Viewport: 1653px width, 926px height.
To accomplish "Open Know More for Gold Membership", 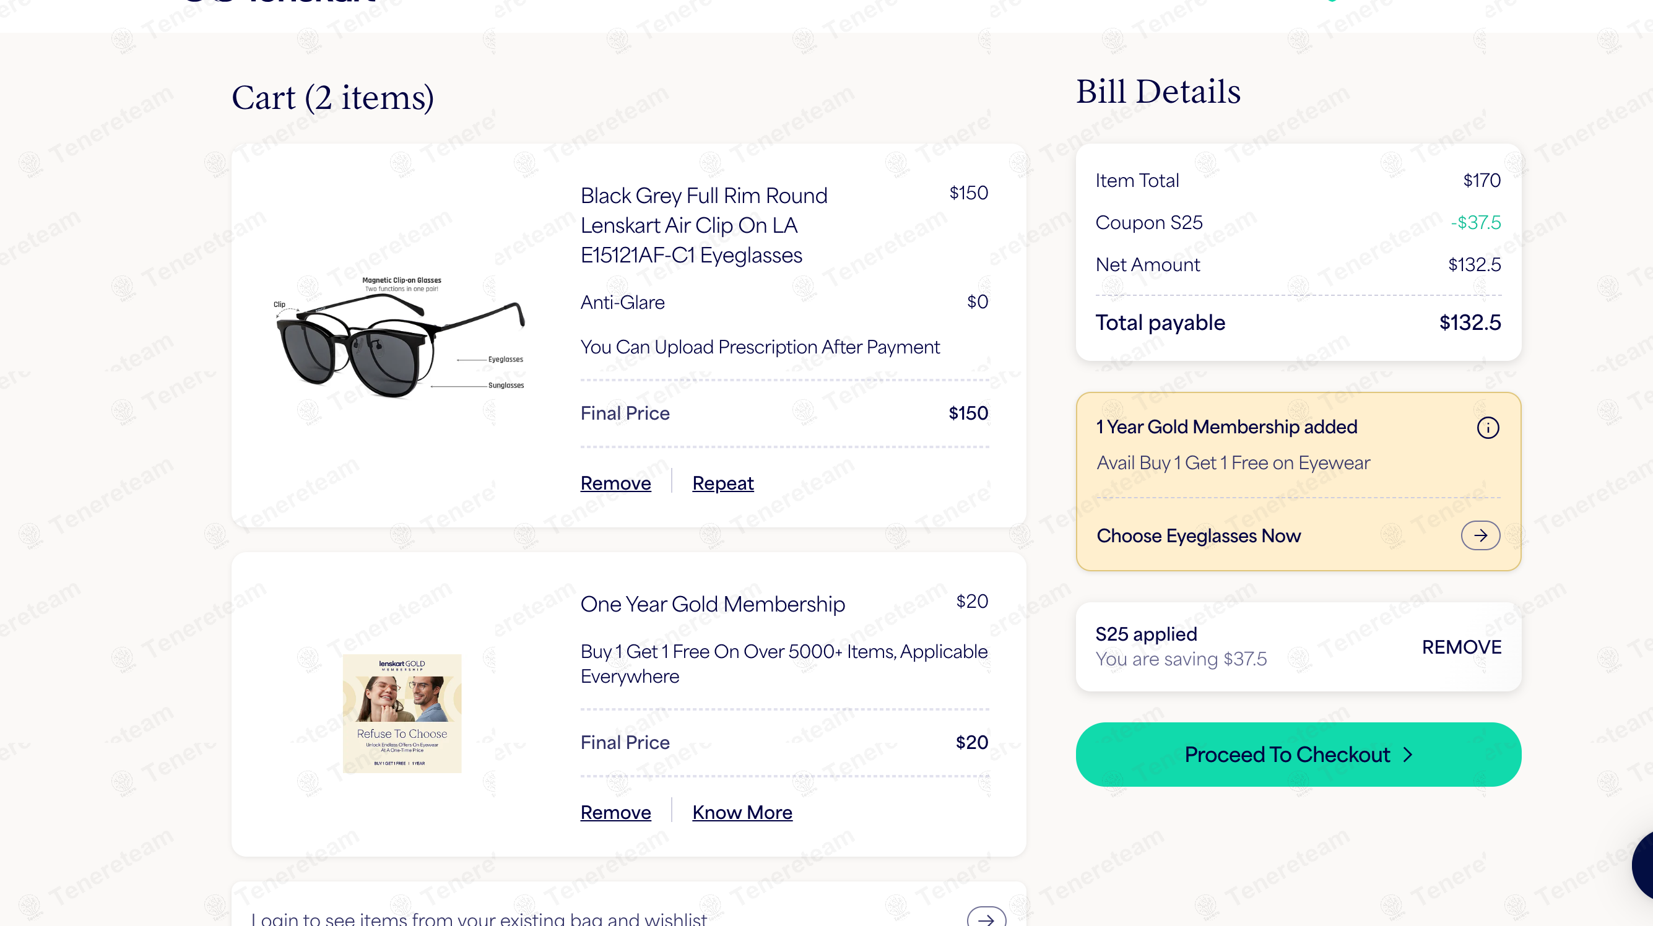I will tap(742, 812).
